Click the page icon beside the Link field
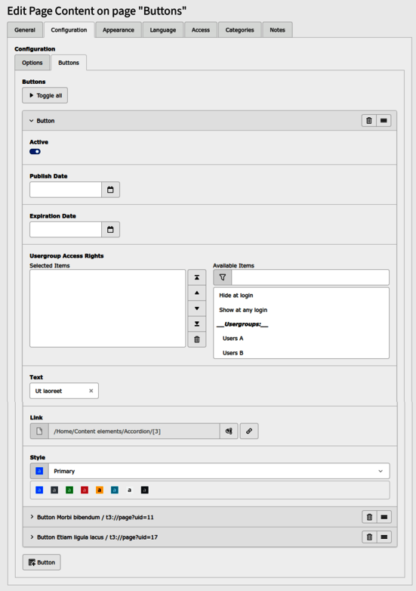The height and width of the screenshot is (591, 416). pos(39,432)
